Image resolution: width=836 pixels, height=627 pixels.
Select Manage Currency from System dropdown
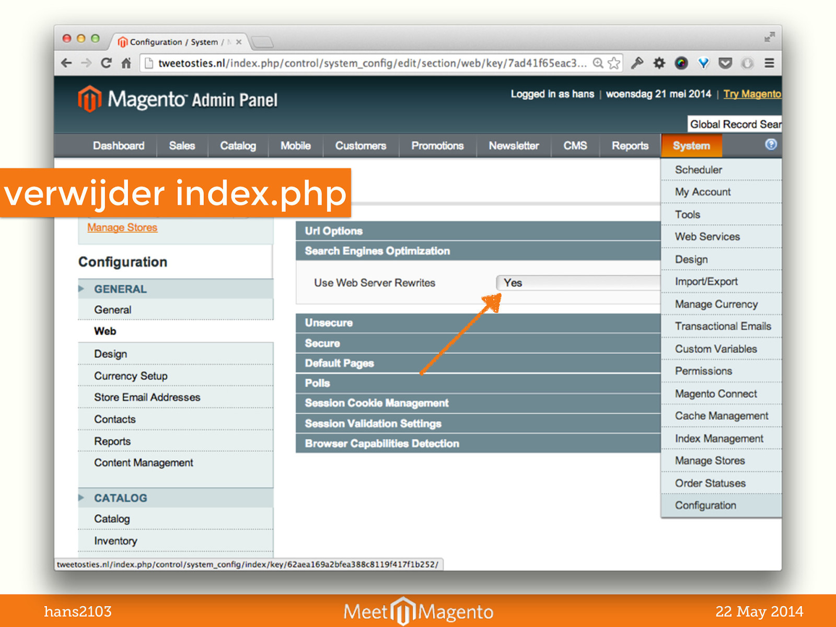pos(722,304)
